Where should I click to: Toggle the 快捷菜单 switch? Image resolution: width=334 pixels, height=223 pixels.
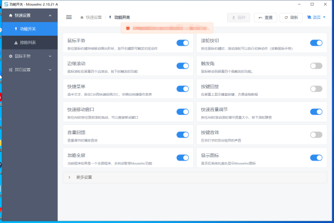183,89
